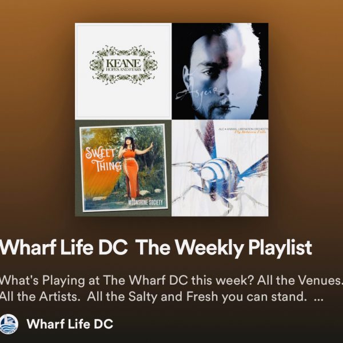Open the Keane Hopes and Fears album cover
The image size is (343, 343).
coord(123,71)
